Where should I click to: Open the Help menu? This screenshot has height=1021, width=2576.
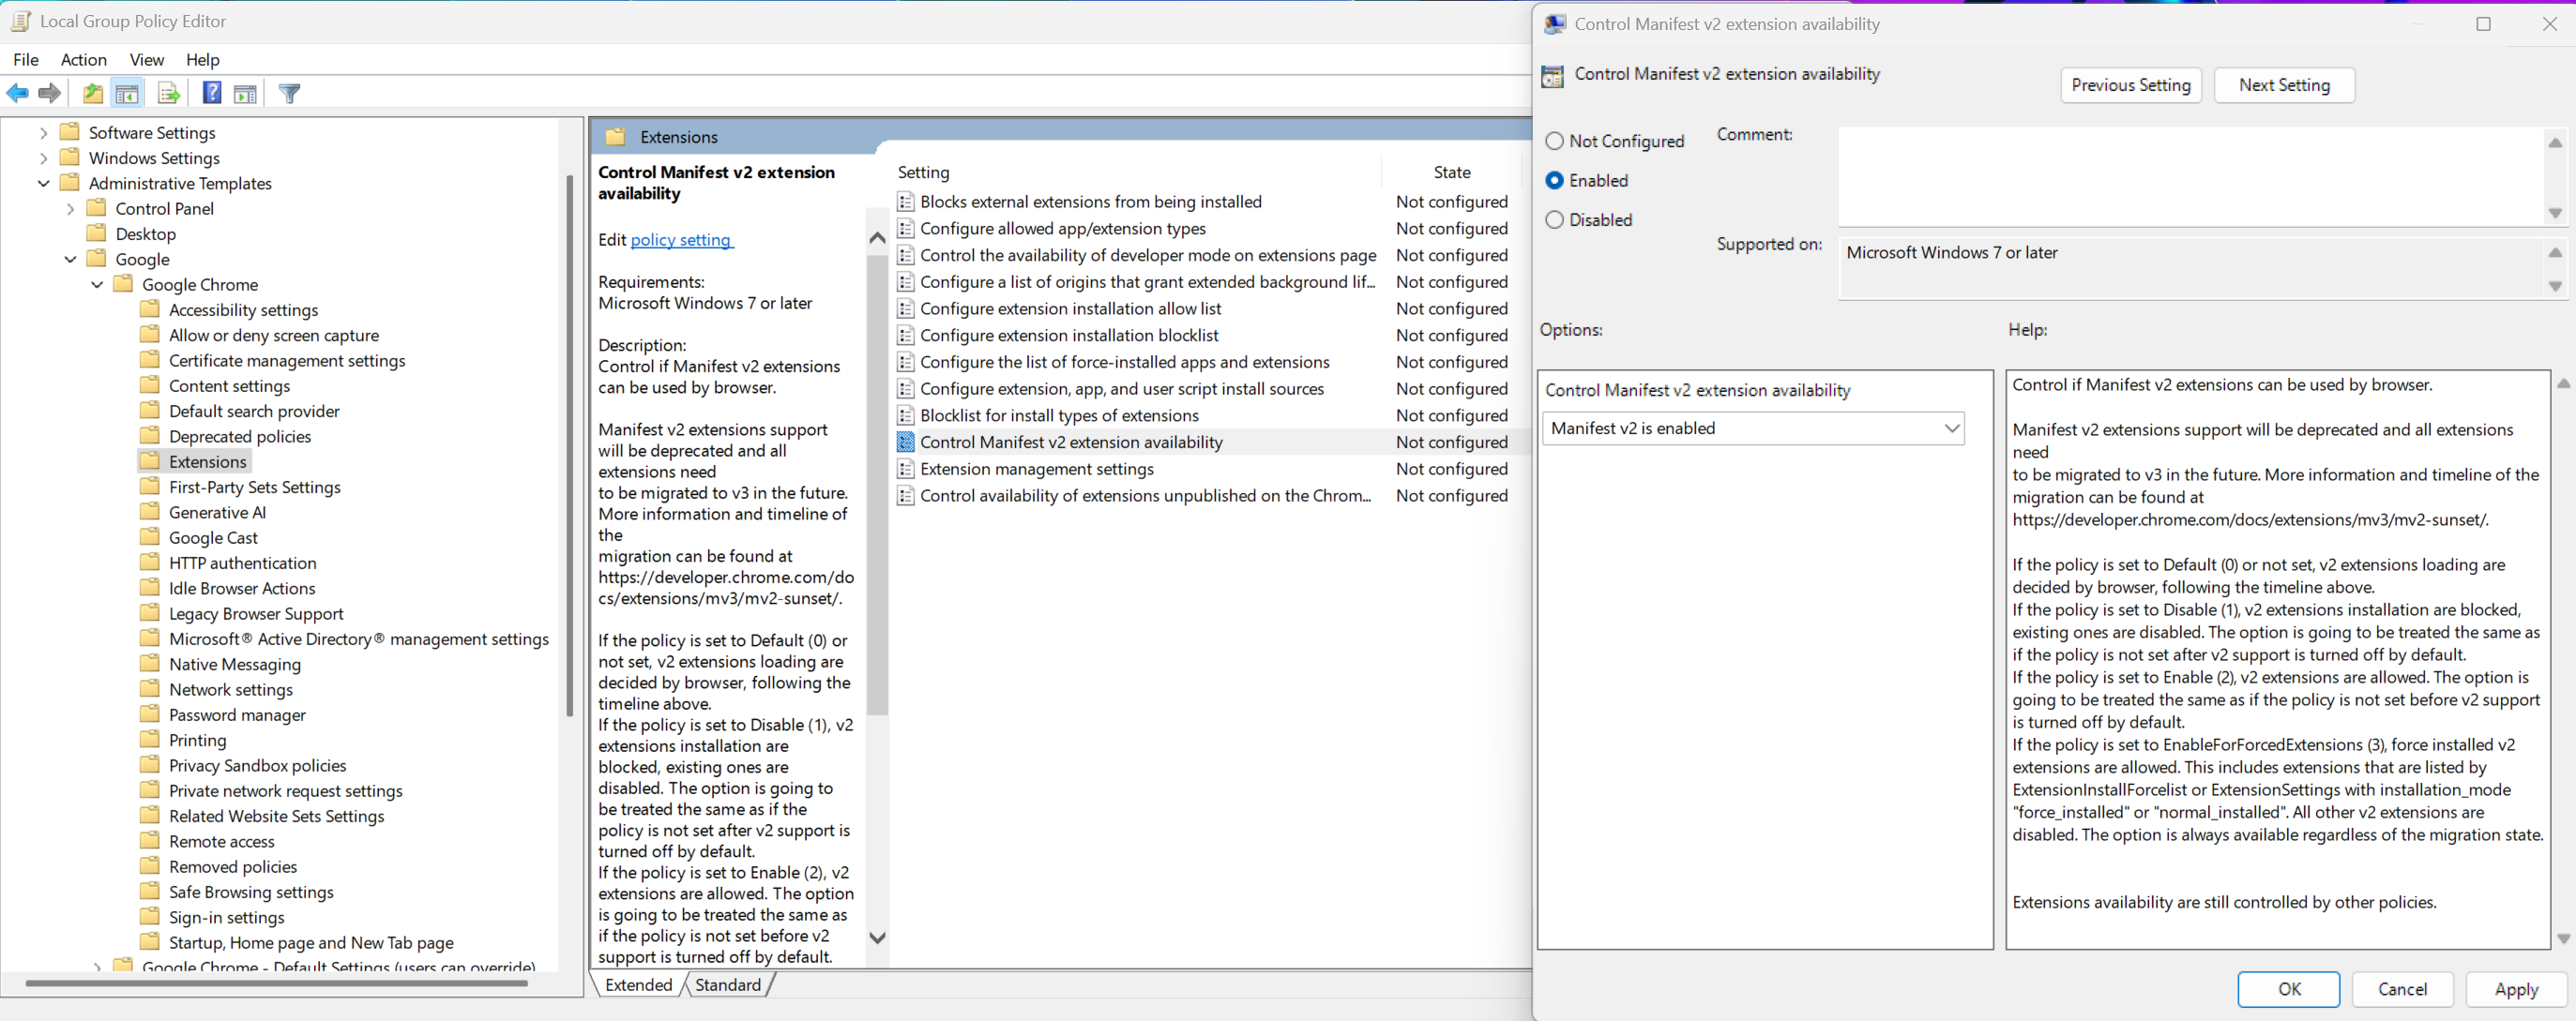[x=202, y=60]
